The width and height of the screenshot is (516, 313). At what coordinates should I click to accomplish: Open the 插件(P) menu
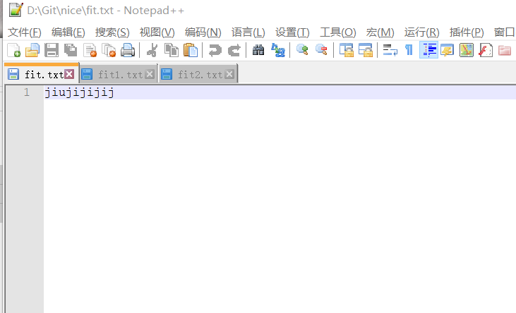click(x=467, y=32)
